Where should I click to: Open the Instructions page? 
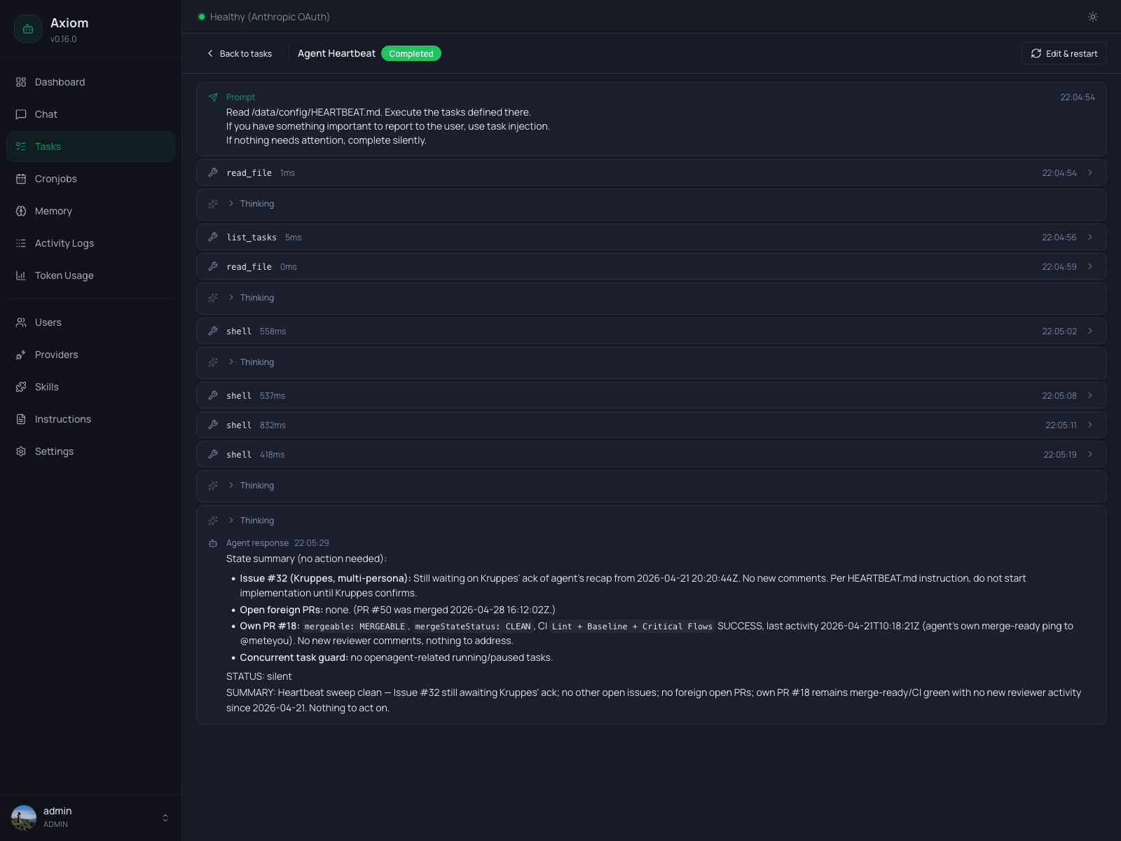tap(62, 419)
